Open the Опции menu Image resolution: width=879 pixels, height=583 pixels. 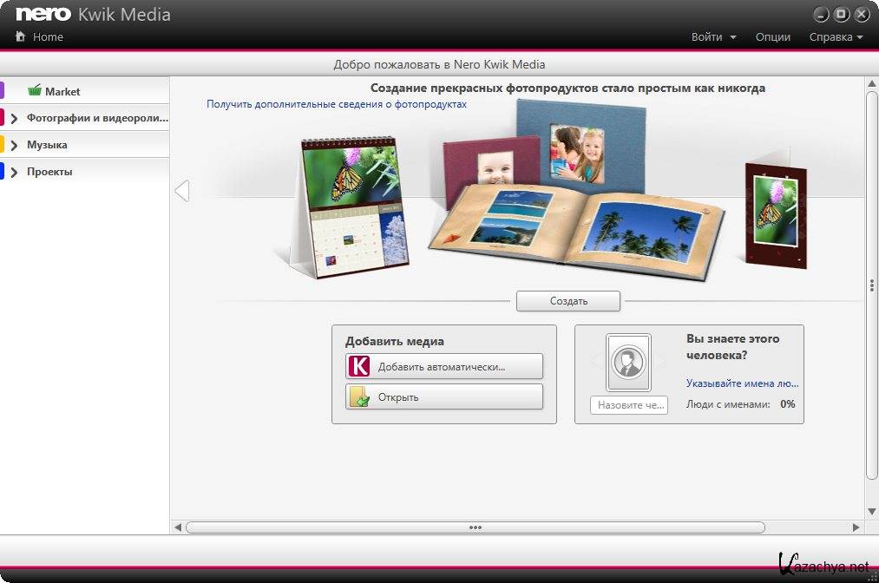(x=772, y=37)
